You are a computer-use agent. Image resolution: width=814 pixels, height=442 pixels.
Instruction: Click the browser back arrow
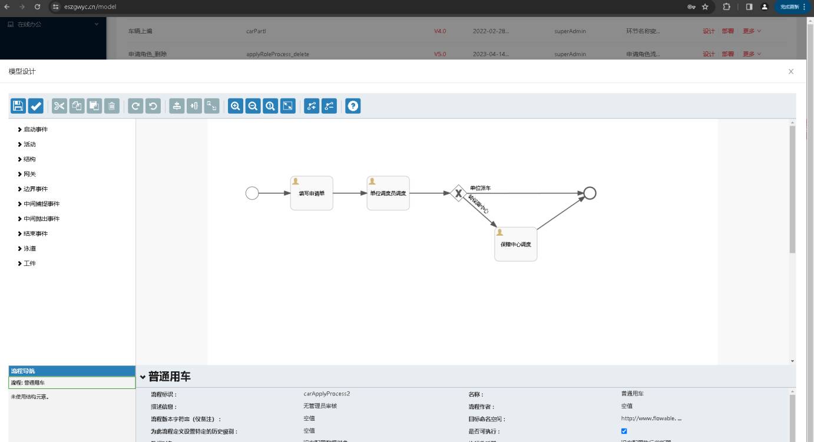(x=6, y=6)
